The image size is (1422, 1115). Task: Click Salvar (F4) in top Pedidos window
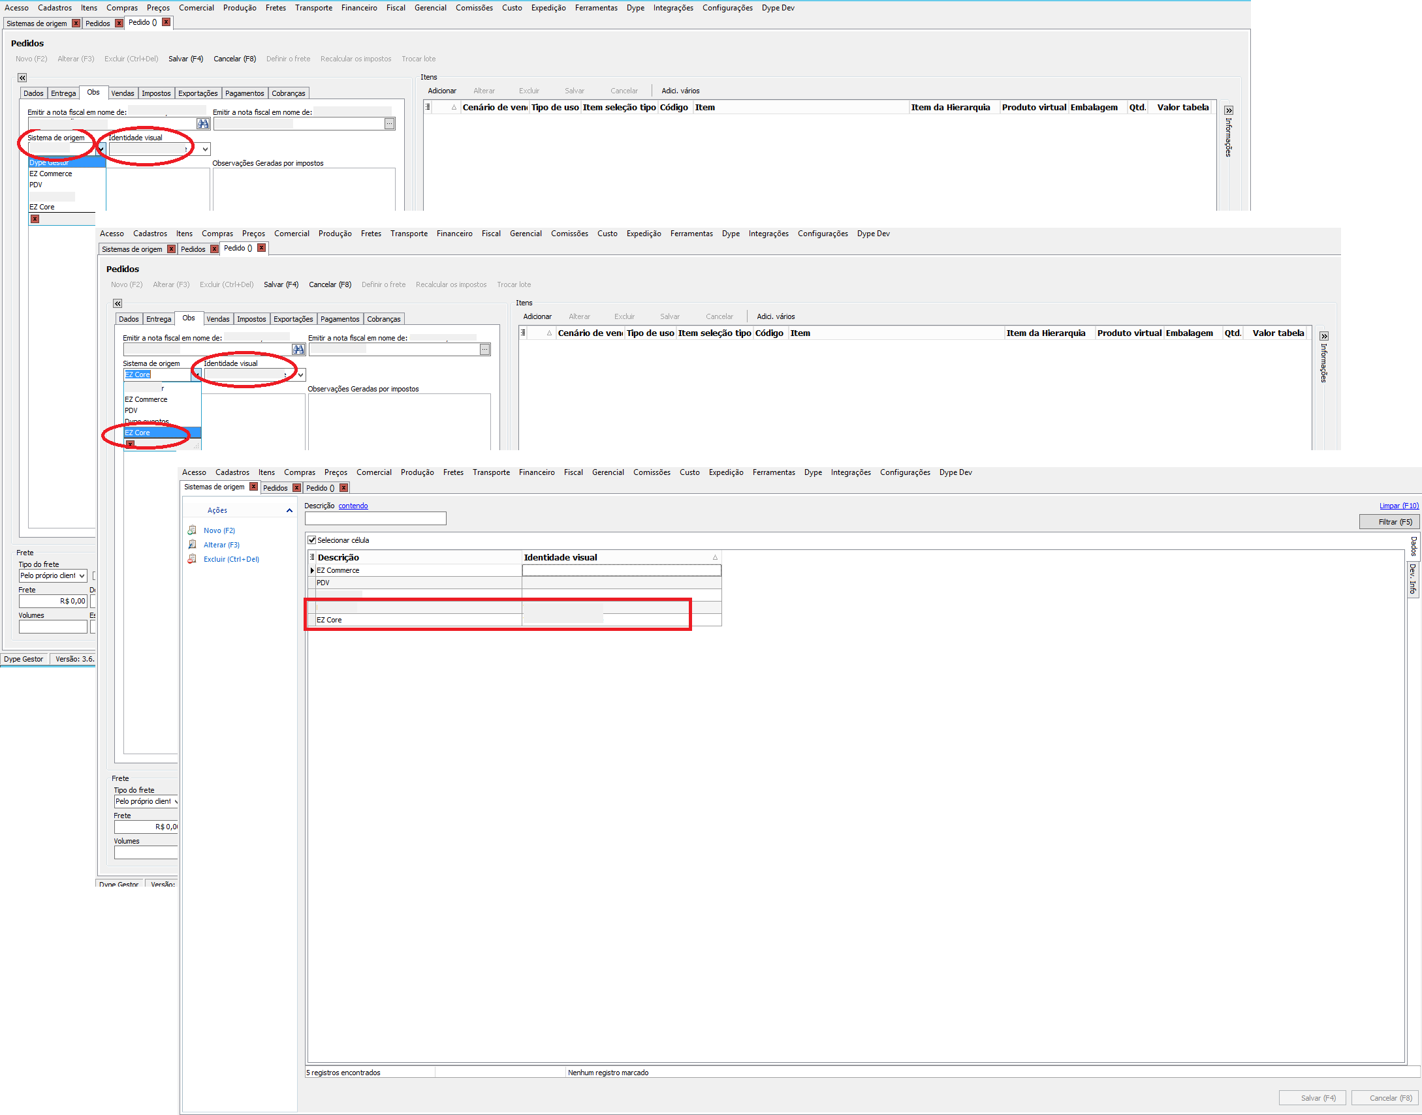tap(185, 59)
